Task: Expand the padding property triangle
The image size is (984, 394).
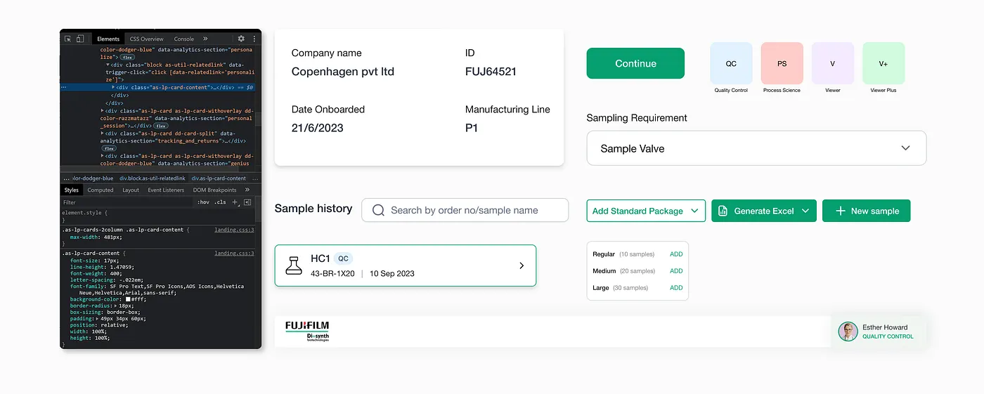Action: pyautogui.click(x=98, y=319)
